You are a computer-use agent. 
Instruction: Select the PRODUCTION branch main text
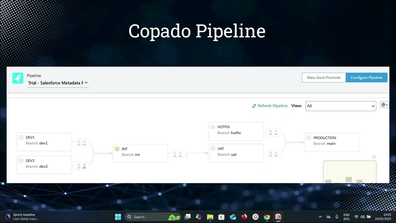324,143
